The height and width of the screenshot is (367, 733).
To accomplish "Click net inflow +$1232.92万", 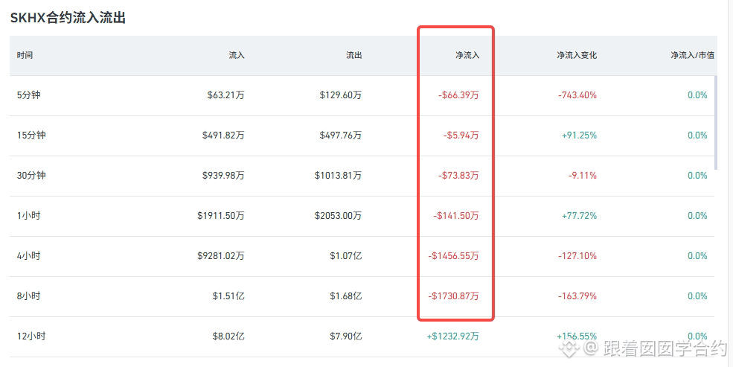I will click(x=453, y=336).
